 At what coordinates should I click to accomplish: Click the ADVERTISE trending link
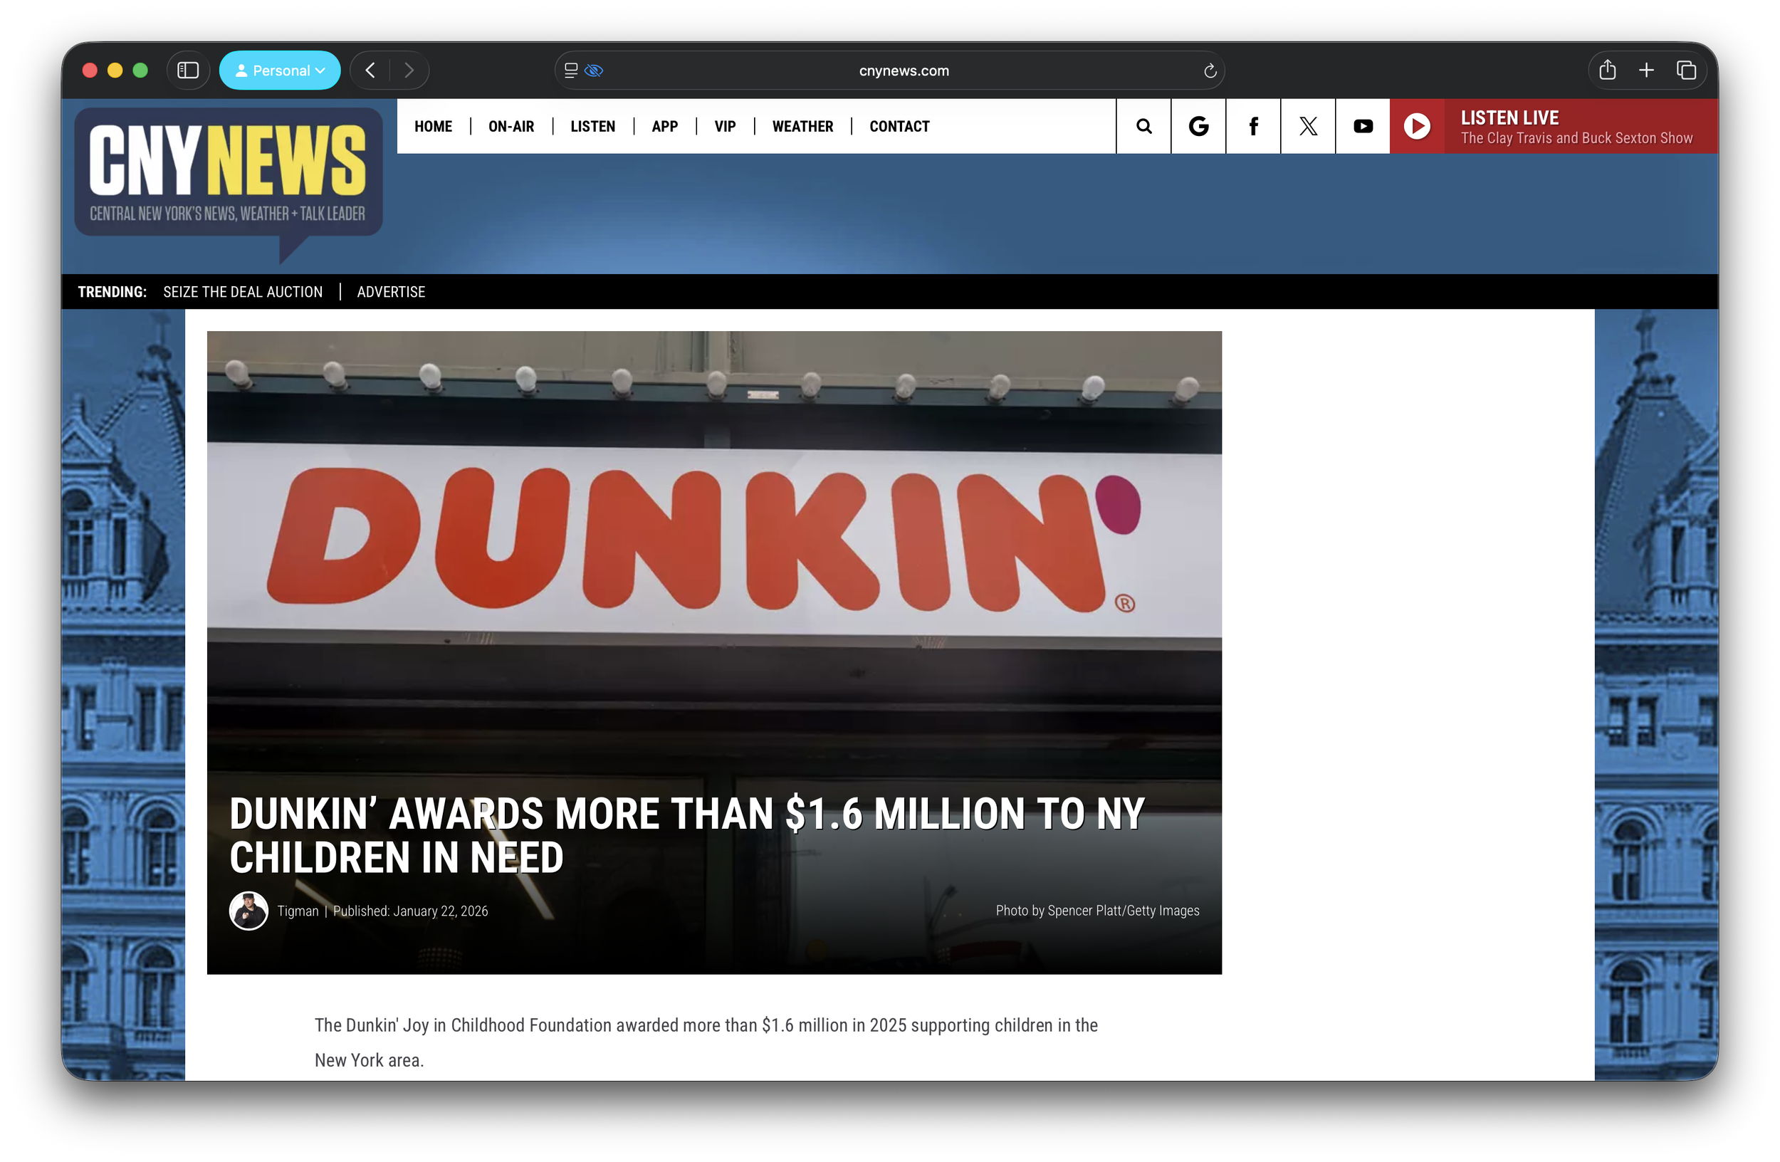coord(390,292)
